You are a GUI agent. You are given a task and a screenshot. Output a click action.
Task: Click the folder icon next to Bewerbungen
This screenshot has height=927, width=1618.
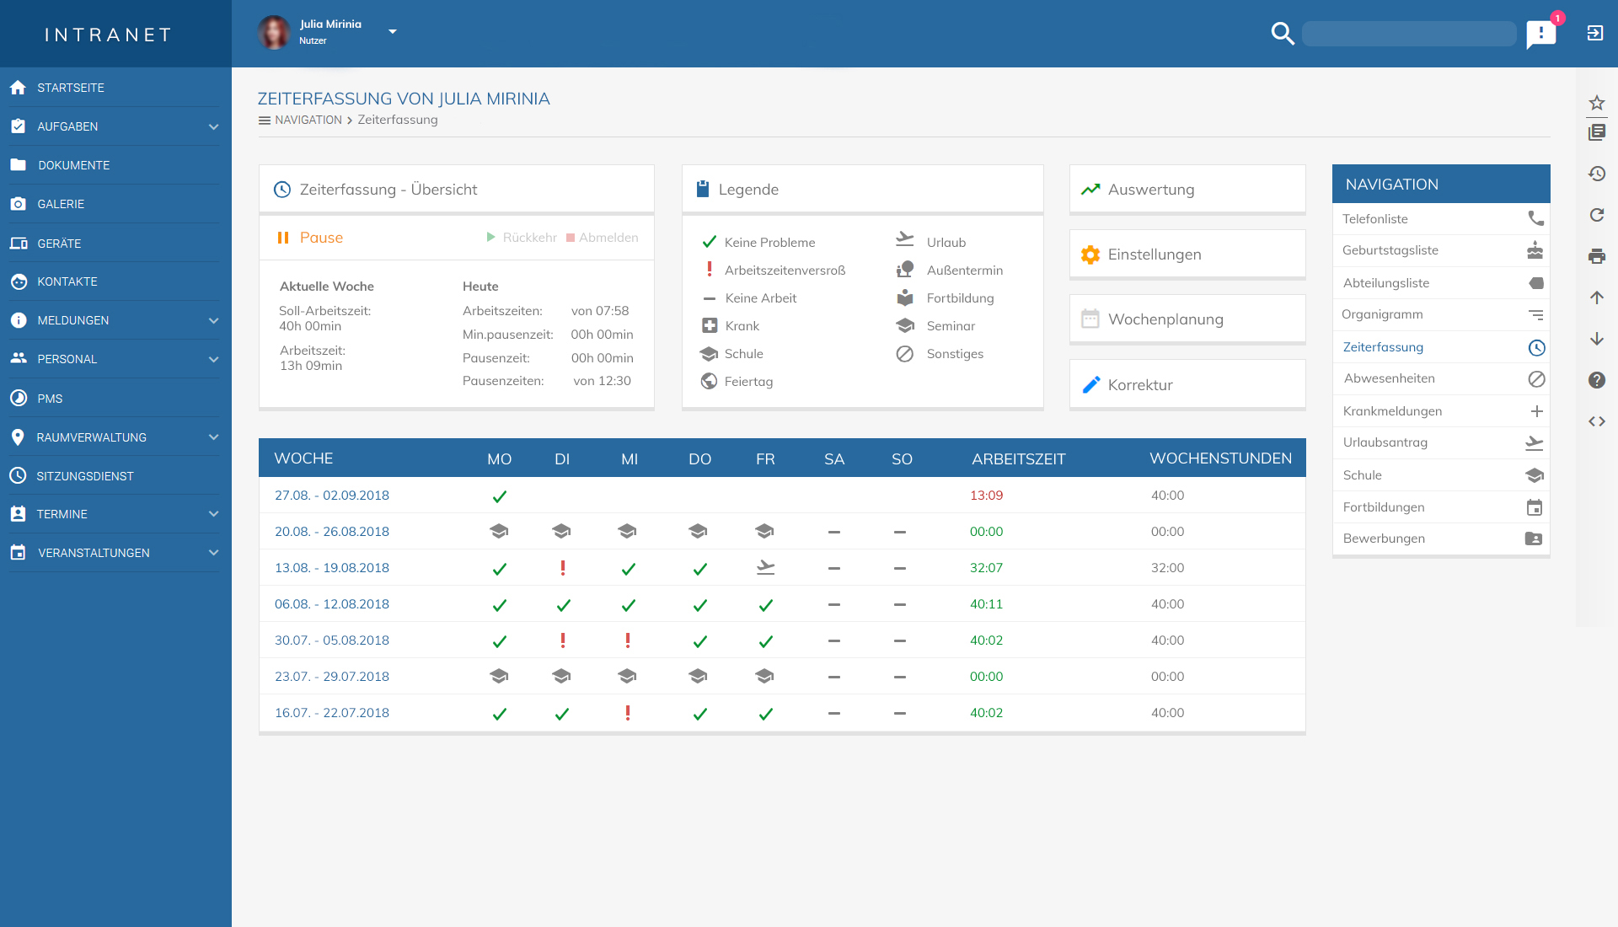(x=1534, y=539)
